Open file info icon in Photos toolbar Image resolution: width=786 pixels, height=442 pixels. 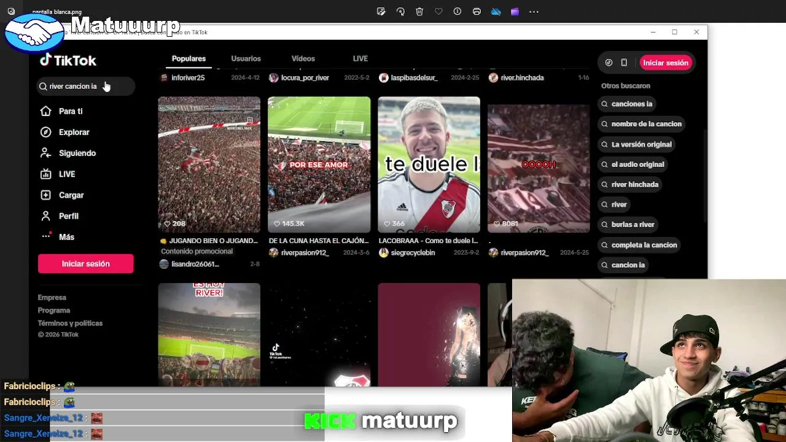coord(457,12)
